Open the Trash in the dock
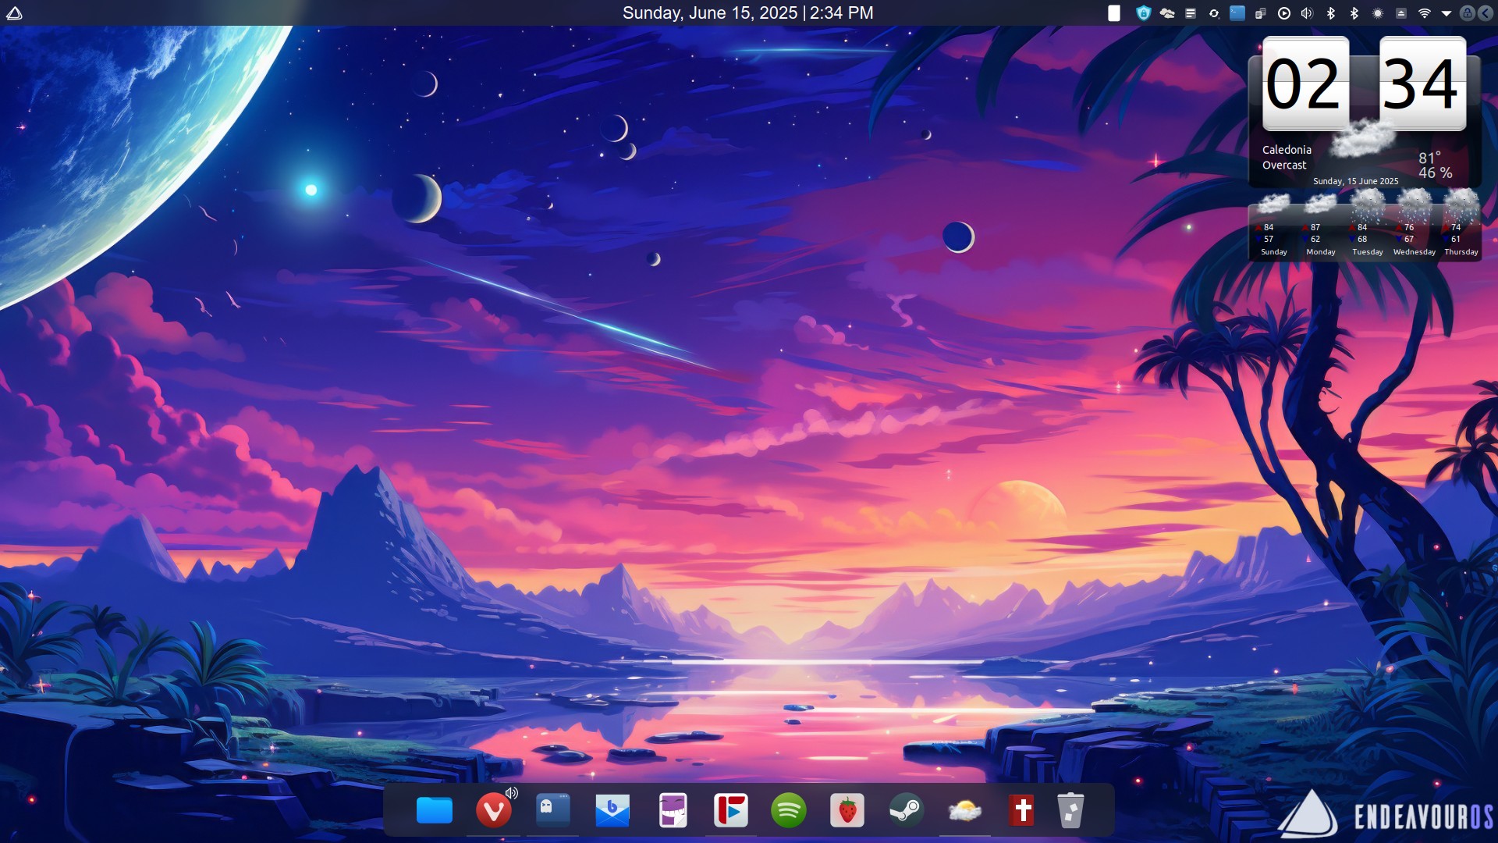The height and width of the screenshot is (843, 1498). (x=1070, y=811)
